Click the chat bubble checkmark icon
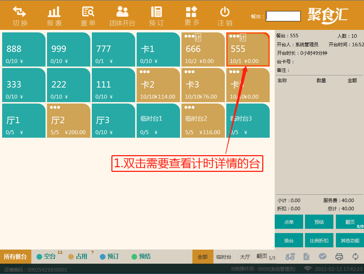 click(x=323, y=257)
